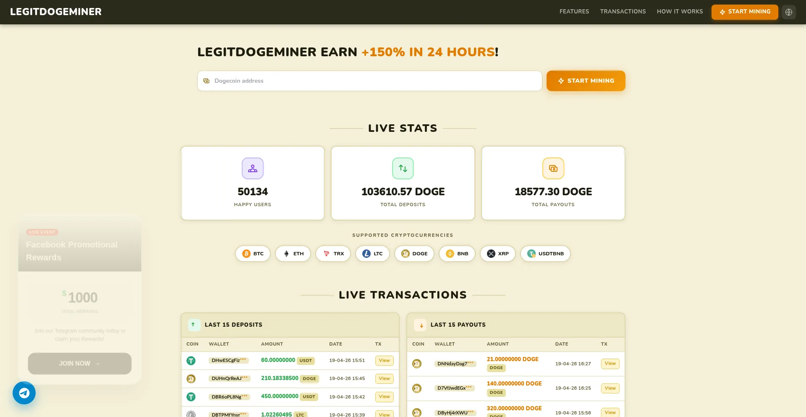This screenshot has height=417, width=806.
Task: Select the LTC currency chip
Action: [x=372, y=254]
